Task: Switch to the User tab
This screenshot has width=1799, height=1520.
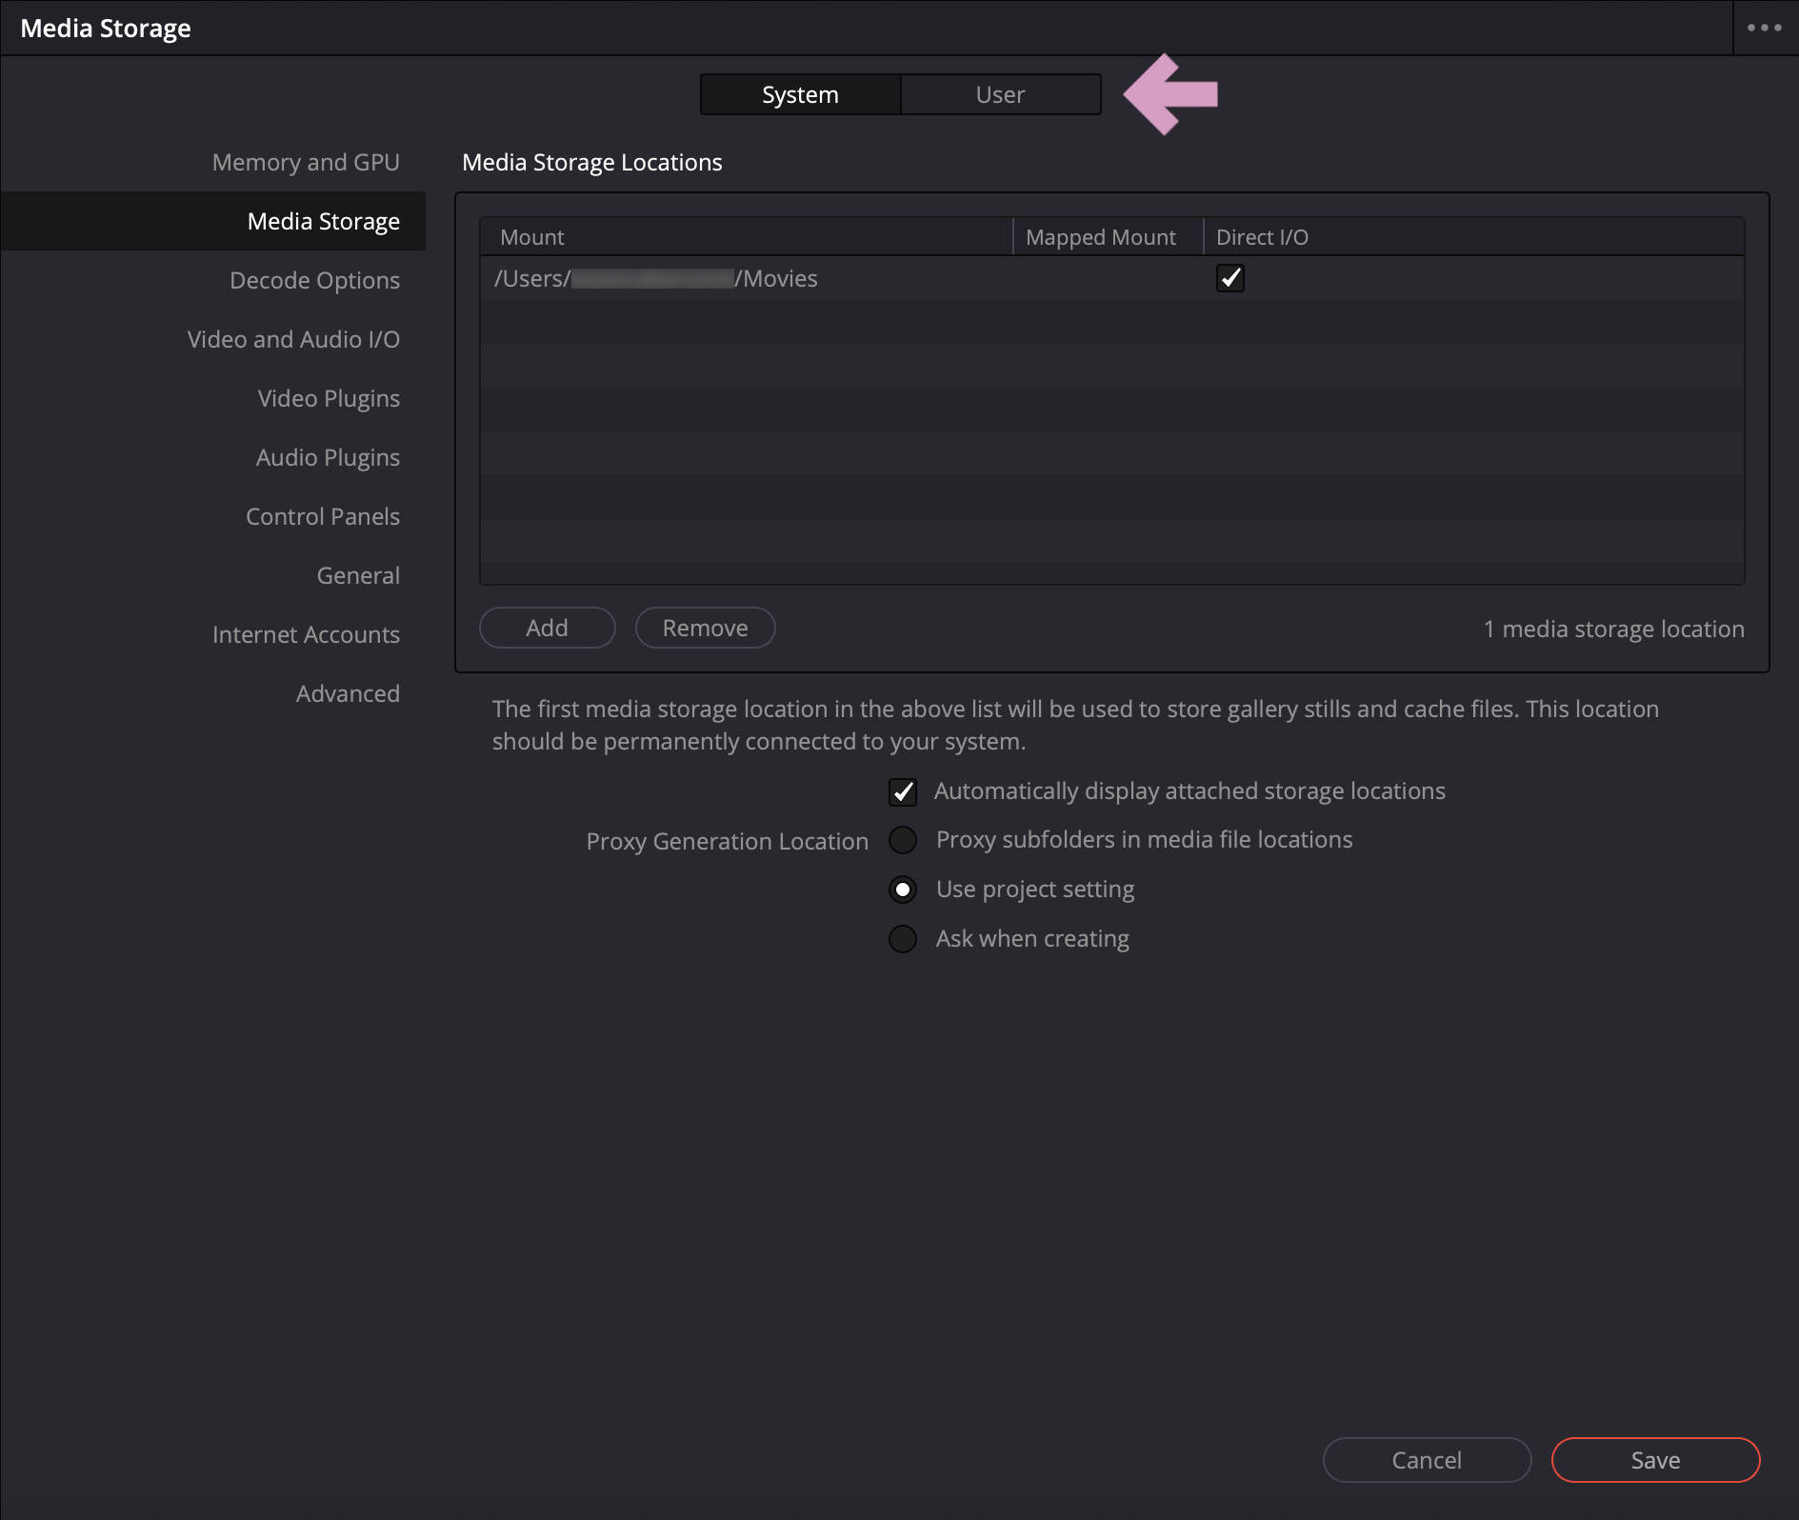Action: tap(999, 94)
